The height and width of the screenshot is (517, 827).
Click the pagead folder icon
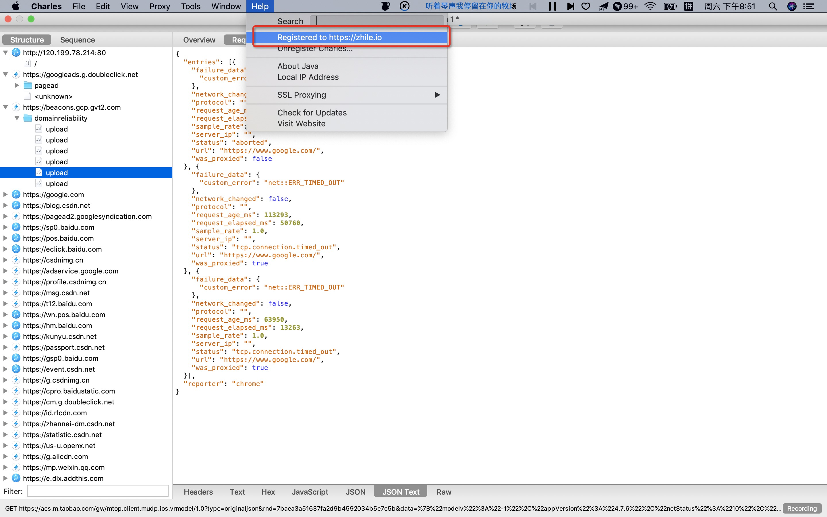click(28, 85)
